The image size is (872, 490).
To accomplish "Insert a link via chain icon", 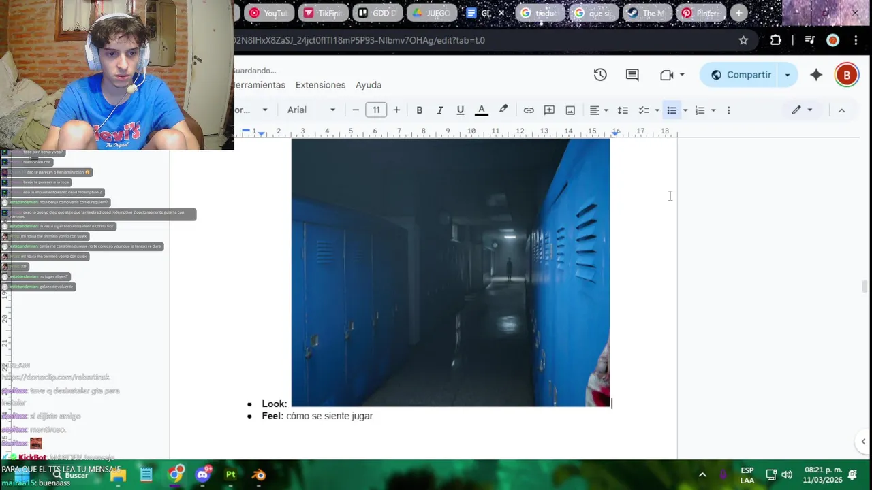I will [529, 110].
